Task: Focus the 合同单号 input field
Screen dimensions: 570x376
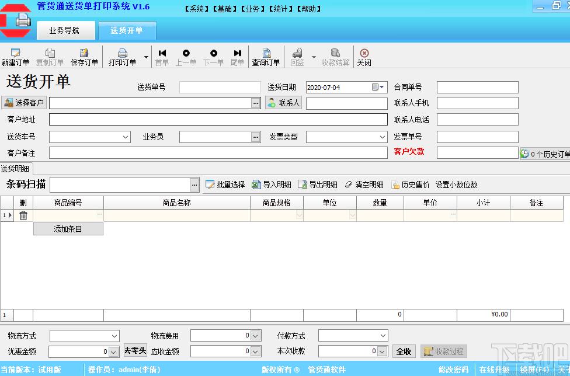Action: tap(477, 87)
